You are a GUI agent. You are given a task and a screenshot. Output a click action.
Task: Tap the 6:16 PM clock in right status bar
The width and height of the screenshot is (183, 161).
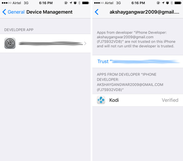(138, 3)
